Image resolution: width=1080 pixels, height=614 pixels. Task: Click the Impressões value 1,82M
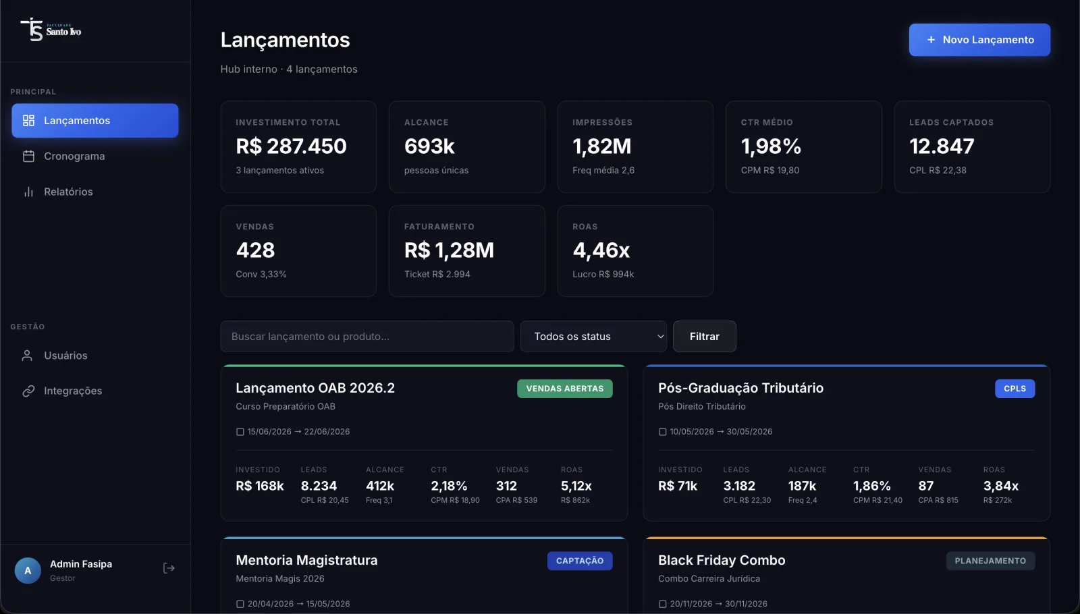pyautogui.click(x=602, y=146)
